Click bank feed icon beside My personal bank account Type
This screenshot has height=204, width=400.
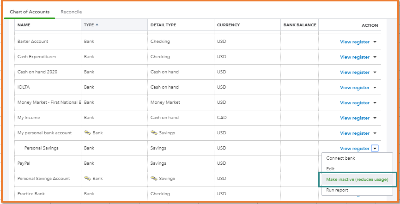point(87,133)
